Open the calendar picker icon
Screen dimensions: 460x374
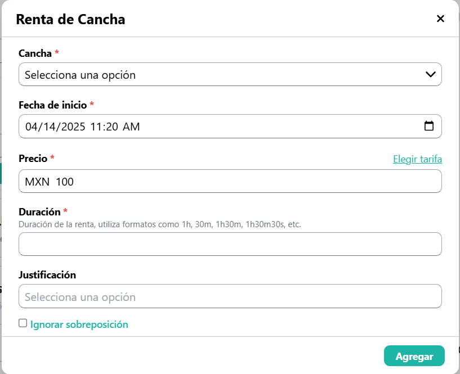tap(429, 126)
